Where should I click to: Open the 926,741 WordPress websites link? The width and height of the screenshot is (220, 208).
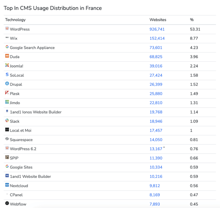pos(157,29)
